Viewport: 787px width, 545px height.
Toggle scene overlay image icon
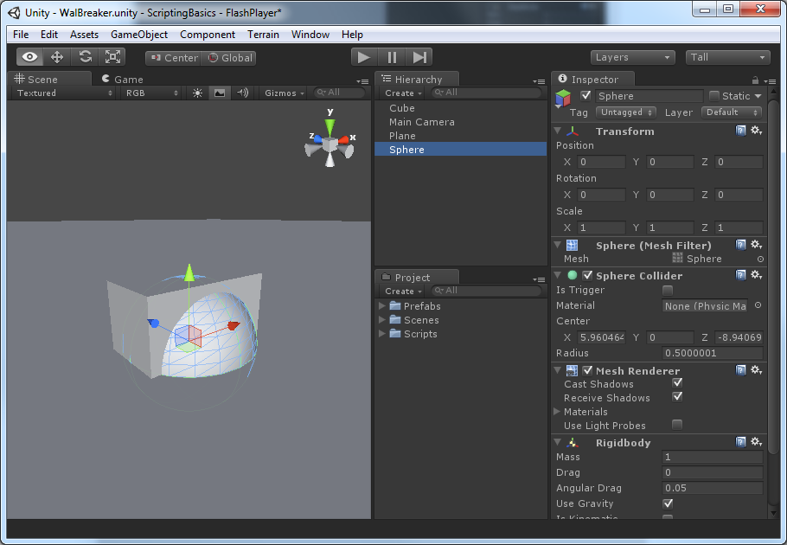[x=220, y=93]
